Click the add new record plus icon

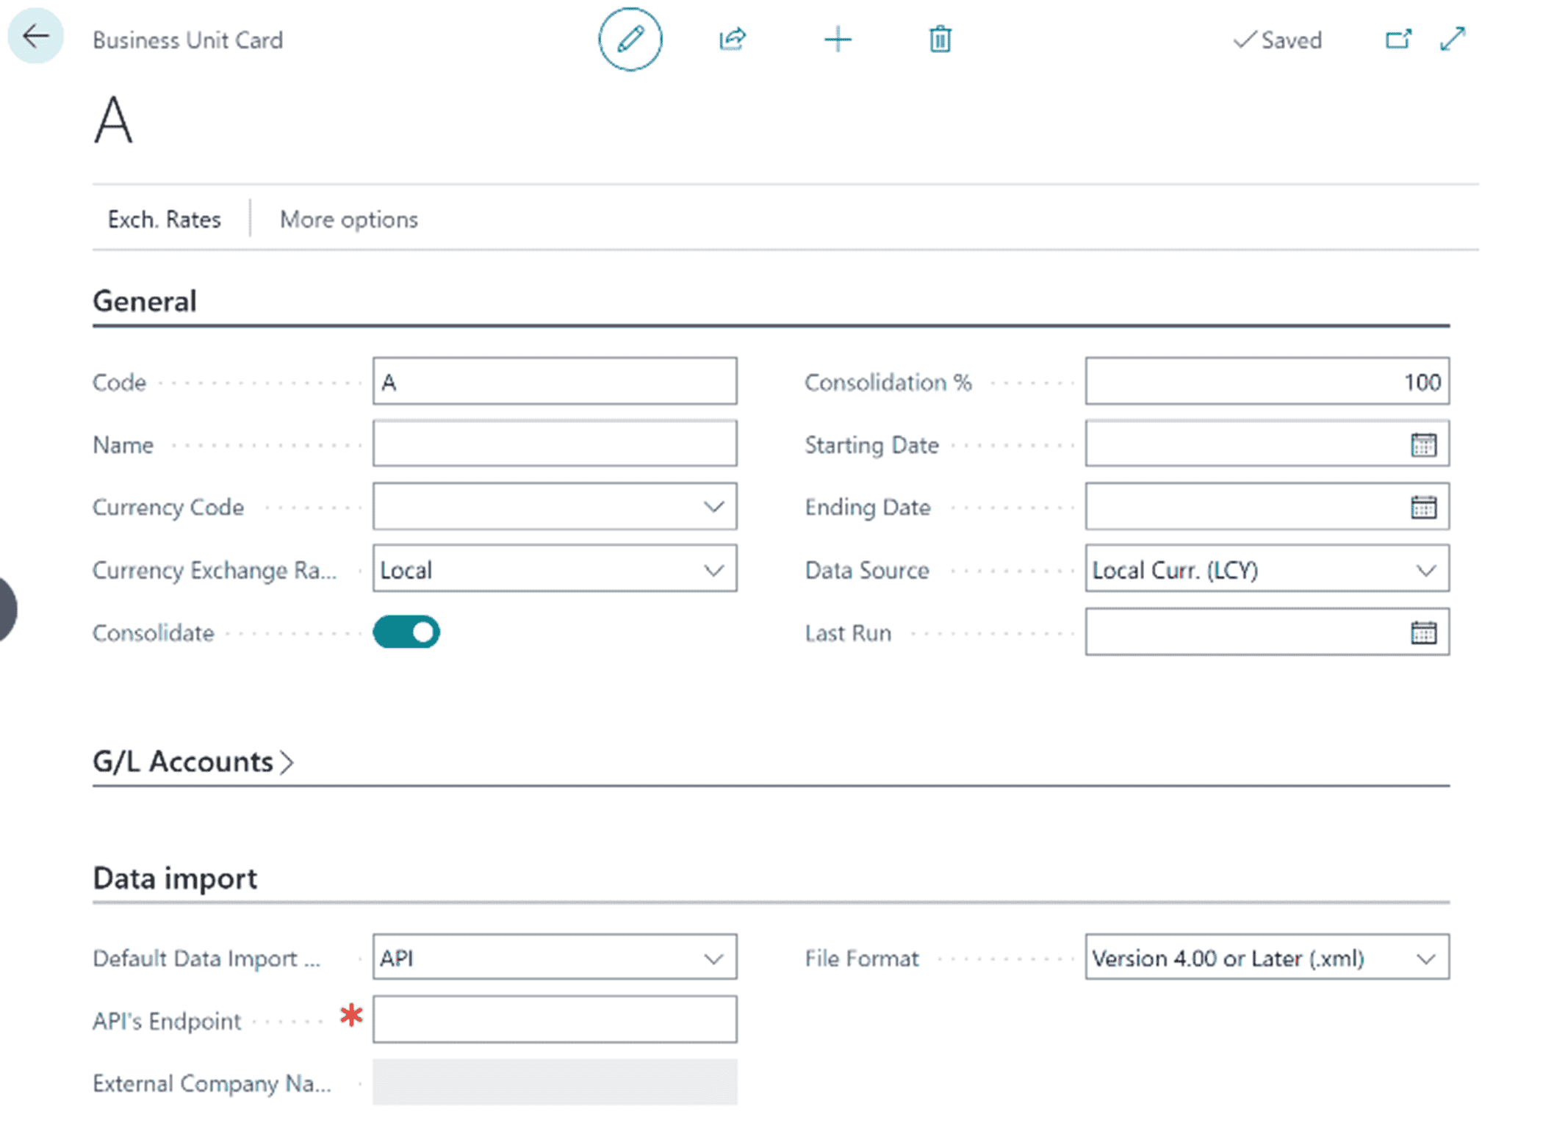[x=838, y=40]
